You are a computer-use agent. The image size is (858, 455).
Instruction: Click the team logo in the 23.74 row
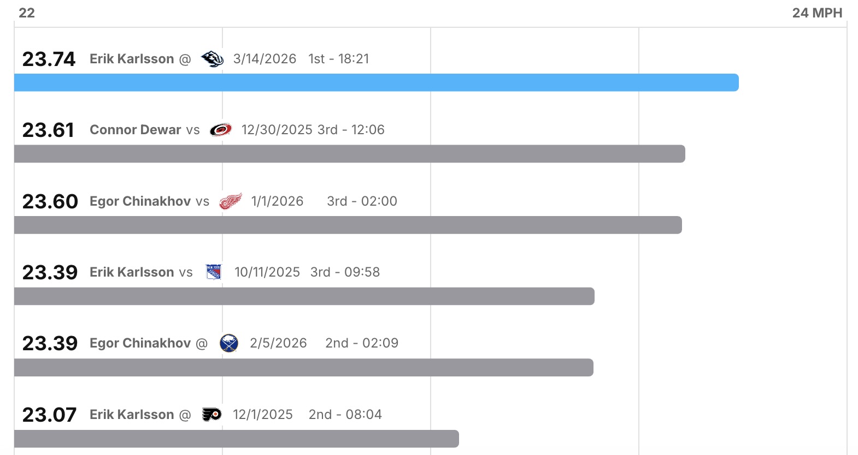pos(212,58)
